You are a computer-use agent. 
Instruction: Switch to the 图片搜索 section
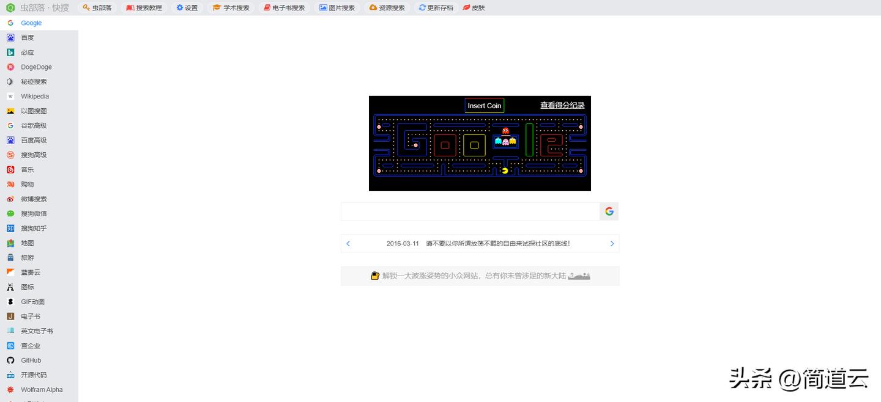337,8
